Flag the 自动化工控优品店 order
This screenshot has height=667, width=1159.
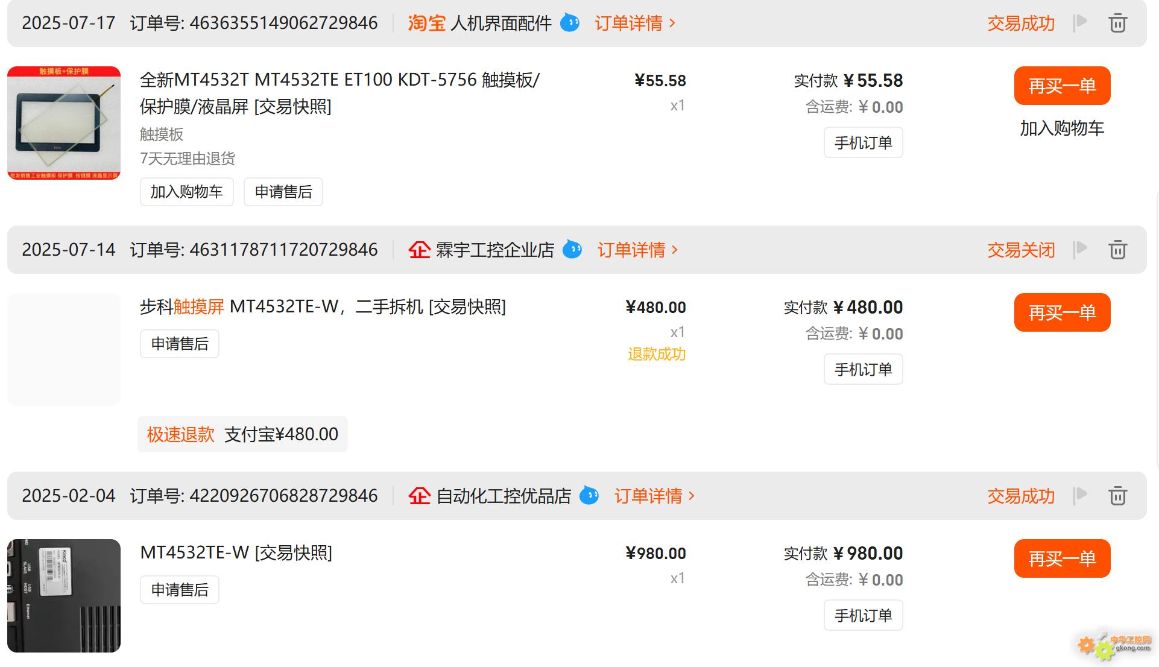pos(1081,496)
